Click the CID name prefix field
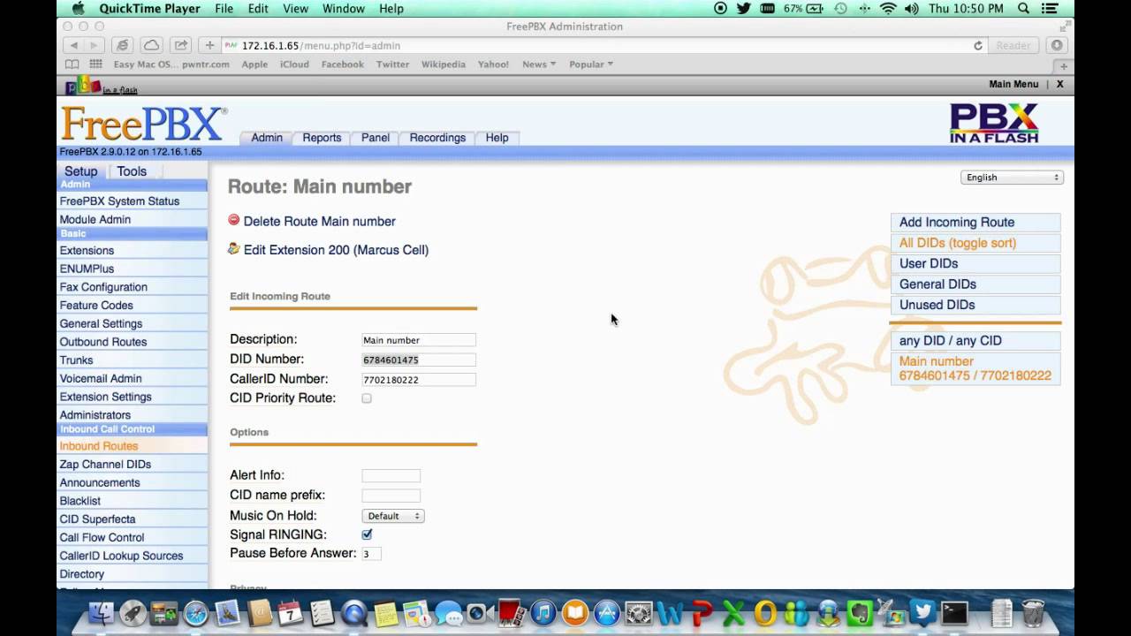Viewport: 1131px width, 636px height. coord(391,496)
